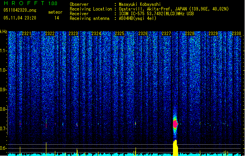Click the meteor count value 14
This screenshot has height=156, width=245.
pyautogui.click(x=57, y=18)
